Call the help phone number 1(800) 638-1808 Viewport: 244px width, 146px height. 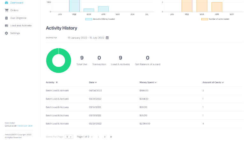25,126
